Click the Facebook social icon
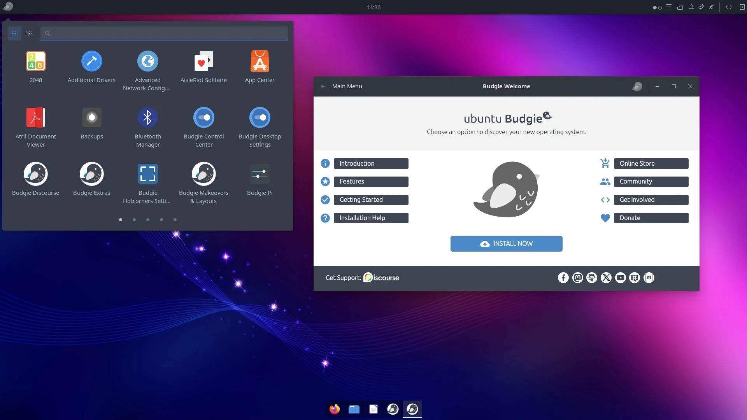Image resolution: width=747 pixels, height=420 pixels. pos(563,278)
